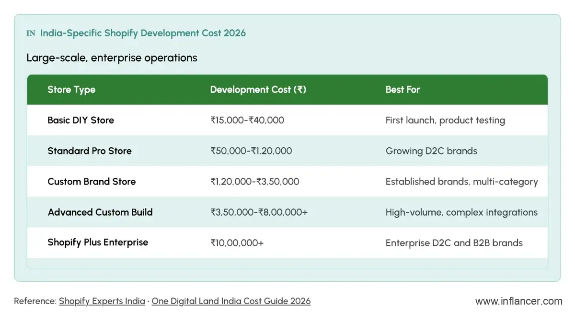Click the 'Large-scale, enterprise operations' subtitle
Viewport: 575px width, 318px height.
tap(112, 58)
